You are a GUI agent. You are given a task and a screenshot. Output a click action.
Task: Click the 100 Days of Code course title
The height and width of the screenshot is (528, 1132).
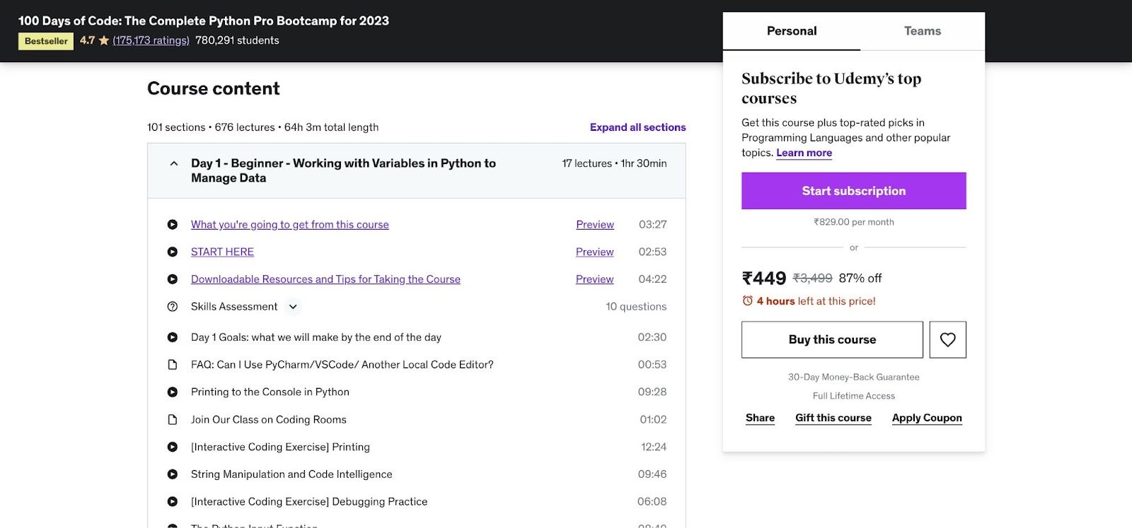click(x=204, y=20)
